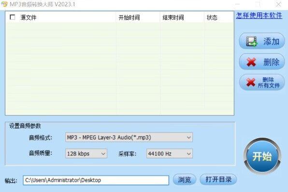The image size is (288, 192).
Task: Open the 音频质量 128 kbps dropdown
Action: tap(86, 153)
